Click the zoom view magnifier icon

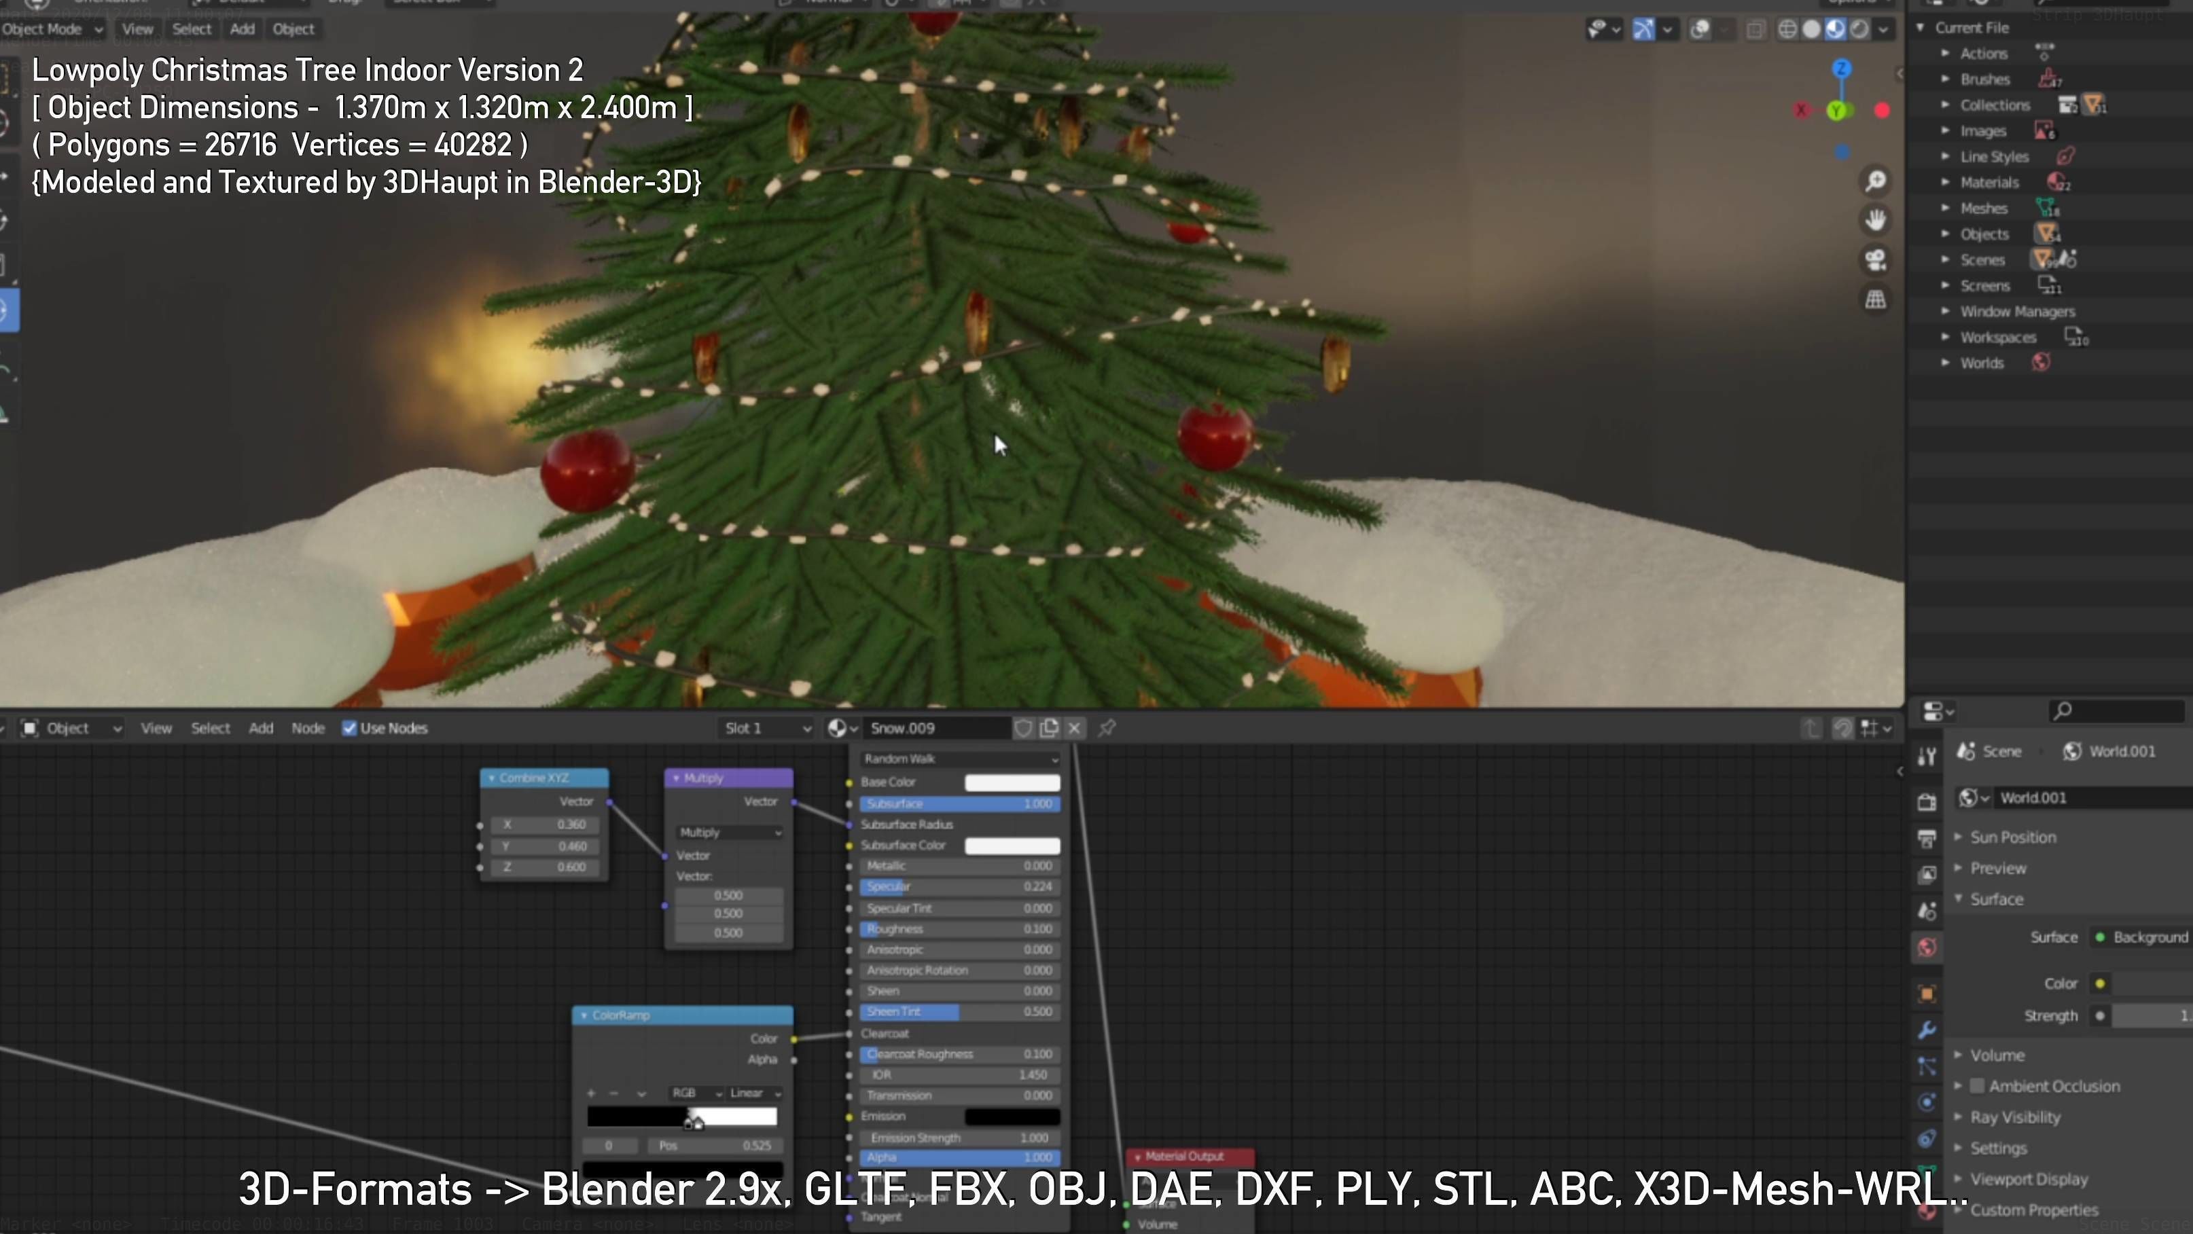pos(1876,181)
